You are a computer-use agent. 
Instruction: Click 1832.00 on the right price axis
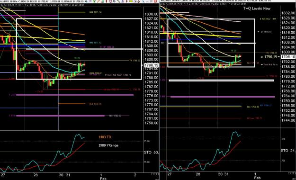pyautogui.click(x=288, y=13)
